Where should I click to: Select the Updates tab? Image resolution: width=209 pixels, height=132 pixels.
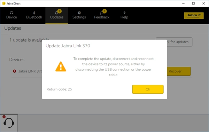[x=57, y=15]
